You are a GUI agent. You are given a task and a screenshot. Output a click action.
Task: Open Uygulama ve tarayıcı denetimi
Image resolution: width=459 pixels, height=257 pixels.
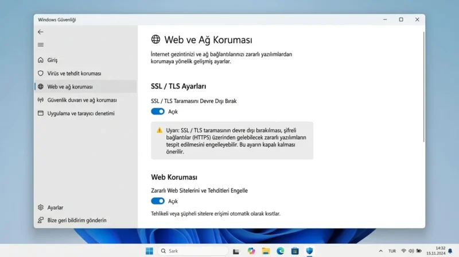tap(85, 113)
